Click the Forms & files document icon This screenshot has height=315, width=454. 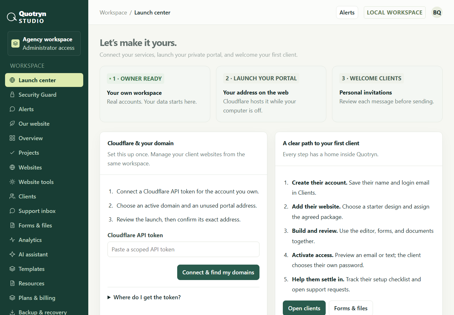pyautogui.click(x=12, y=225)
